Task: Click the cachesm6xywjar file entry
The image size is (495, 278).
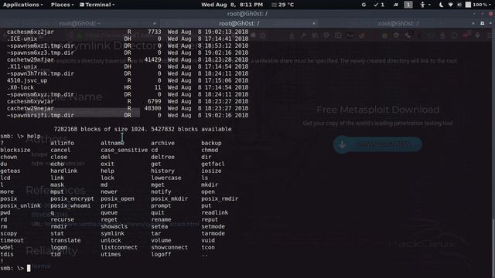Action: click(30, 101)
